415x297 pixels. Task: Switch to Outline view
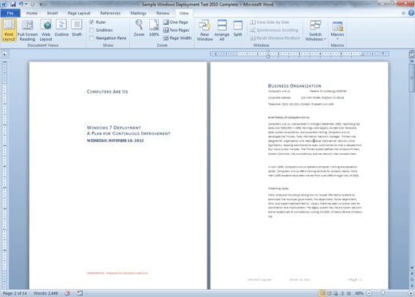click(x=61, y=28)
